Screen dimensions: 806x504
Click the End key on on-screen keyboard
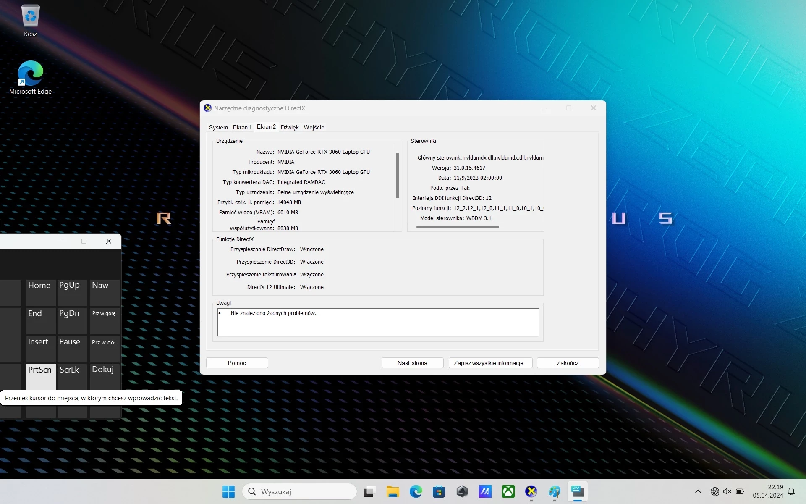(x=41, y=321)
